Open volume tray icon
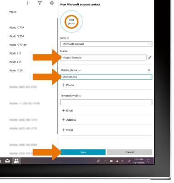The image size is (174, 183). click(x=123, y=161)
